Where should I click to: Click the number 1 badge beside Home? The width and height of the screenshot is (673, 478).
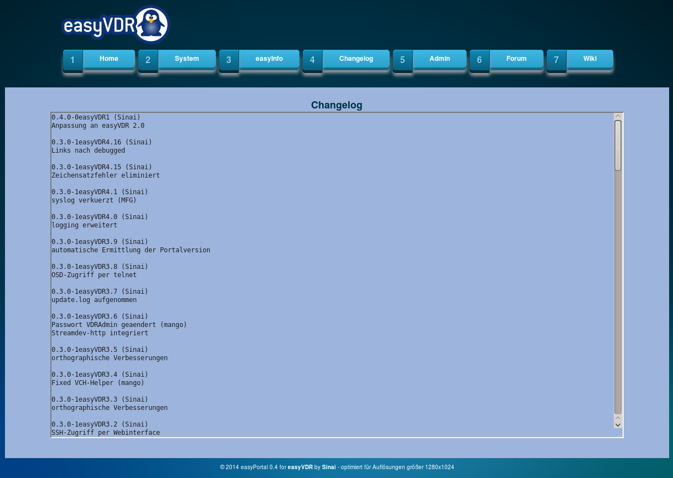73,60
